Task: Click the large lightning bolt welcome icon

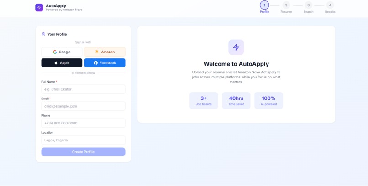Action: click(x=236, y=47)
